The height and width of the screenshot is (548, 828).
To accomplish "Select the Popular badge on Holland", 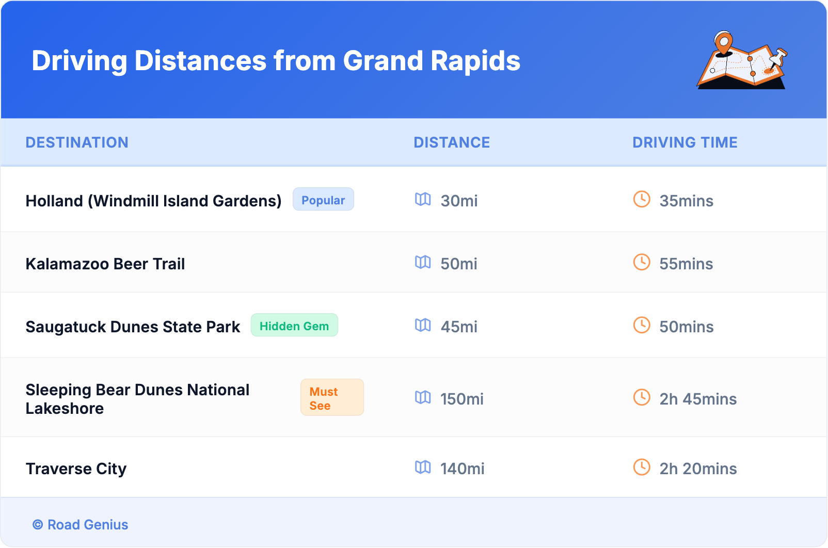I will 323,200.
